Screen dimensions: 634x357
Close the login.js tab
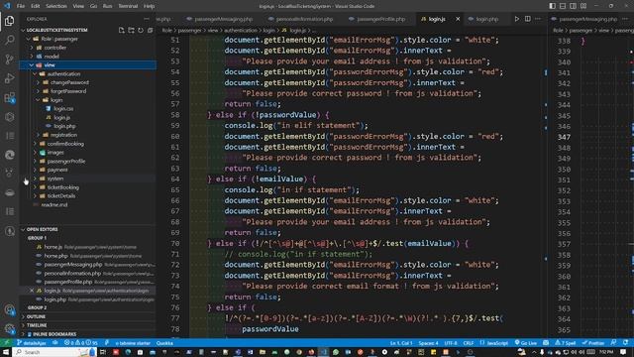click(x=458, y=19)
